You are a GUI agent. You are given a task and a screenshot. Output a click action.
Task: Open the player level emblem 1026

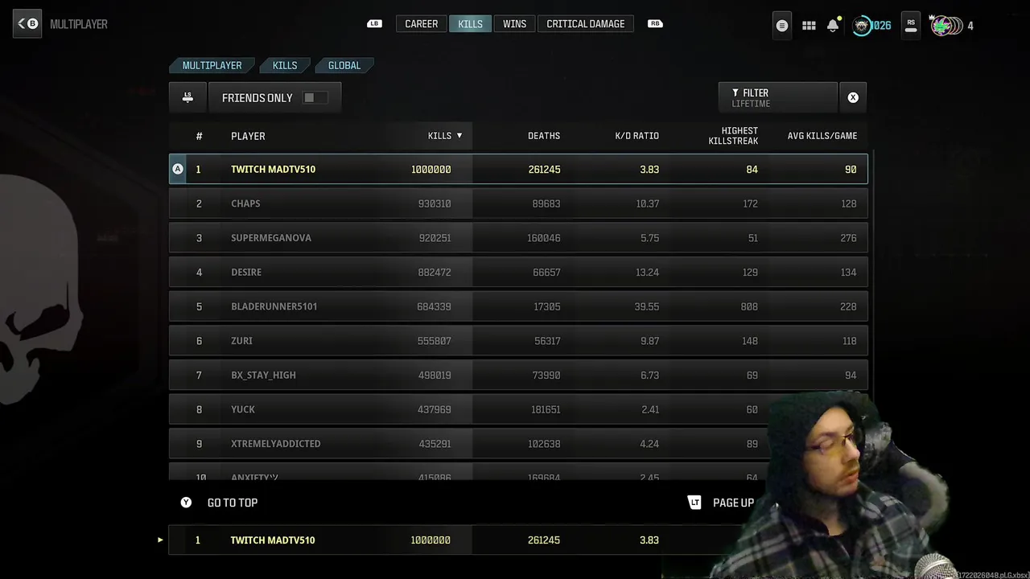871,26
